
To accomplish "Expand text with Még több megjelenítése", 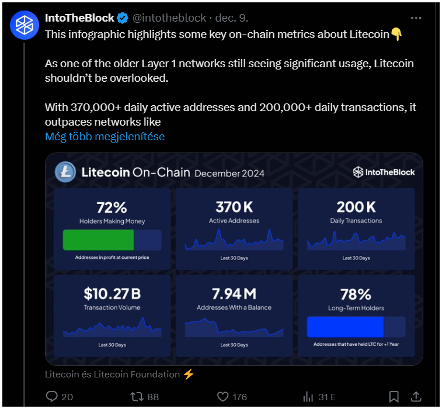I will [105, 137].
